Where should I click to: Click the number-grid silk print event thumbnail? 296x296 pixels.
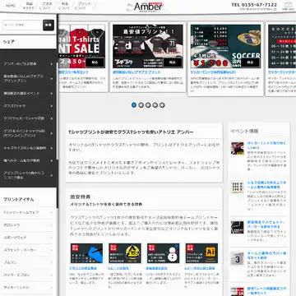237,187
